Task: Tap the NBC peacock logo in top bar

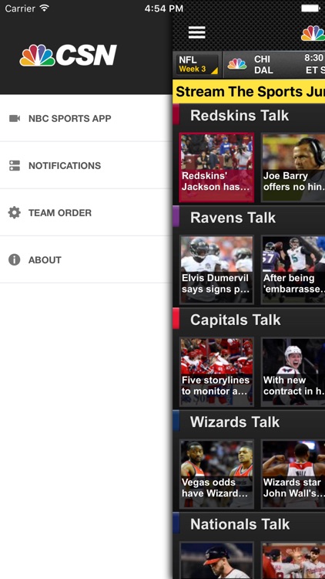Action: (313, 33)
